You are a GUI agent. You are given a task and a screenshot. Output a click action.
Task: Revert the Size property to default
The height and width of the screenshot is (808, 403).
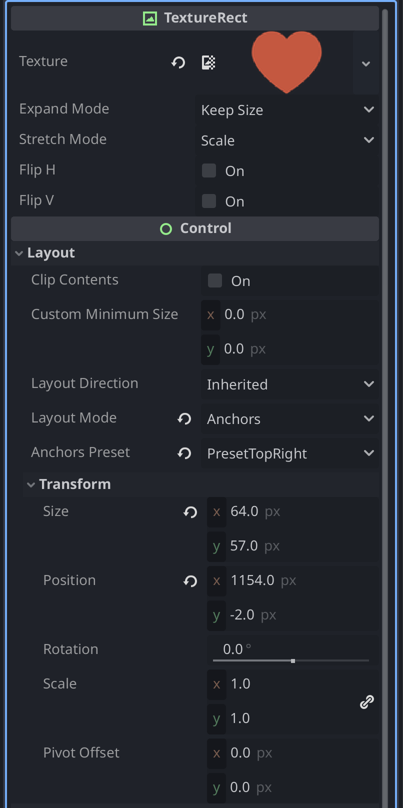click(190, 512)
